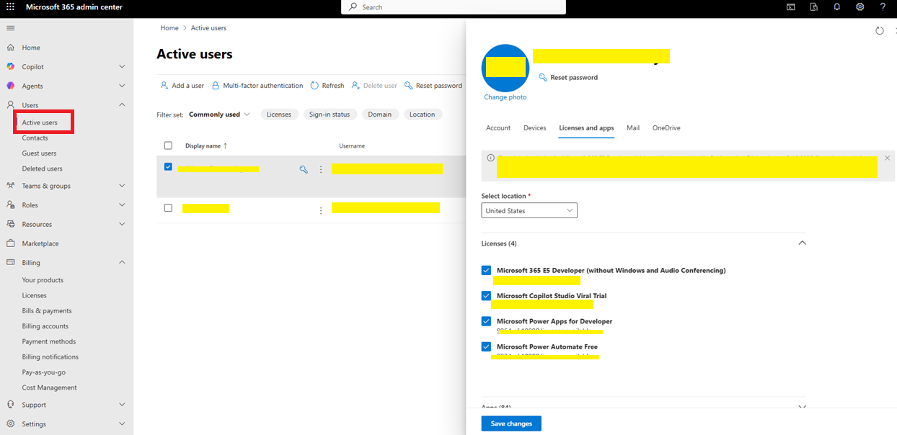Click the Copilot icon in sidebar

click(10, 67)
